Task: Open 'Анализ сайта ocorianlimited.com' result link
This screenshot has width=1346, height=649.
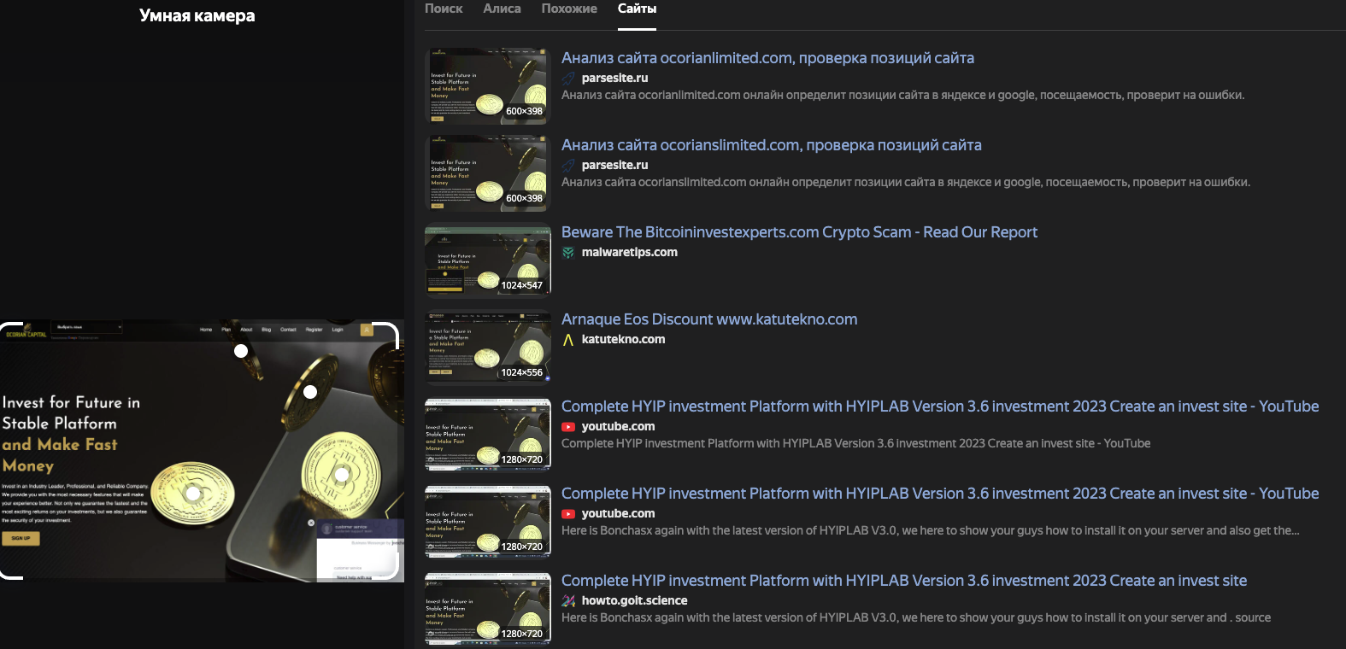Action: 767,58
